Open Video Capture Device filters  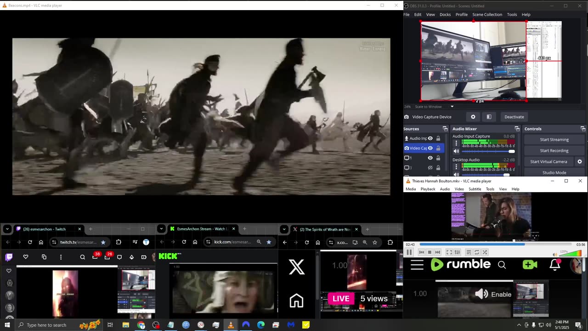pyautogui.click(x=489, y=117)
